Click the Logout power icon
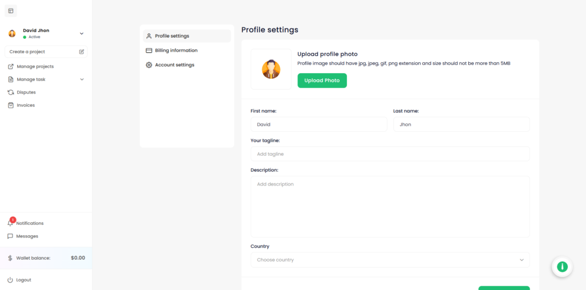This screenshot has height=290, width=586. click(x=10, y=280)
